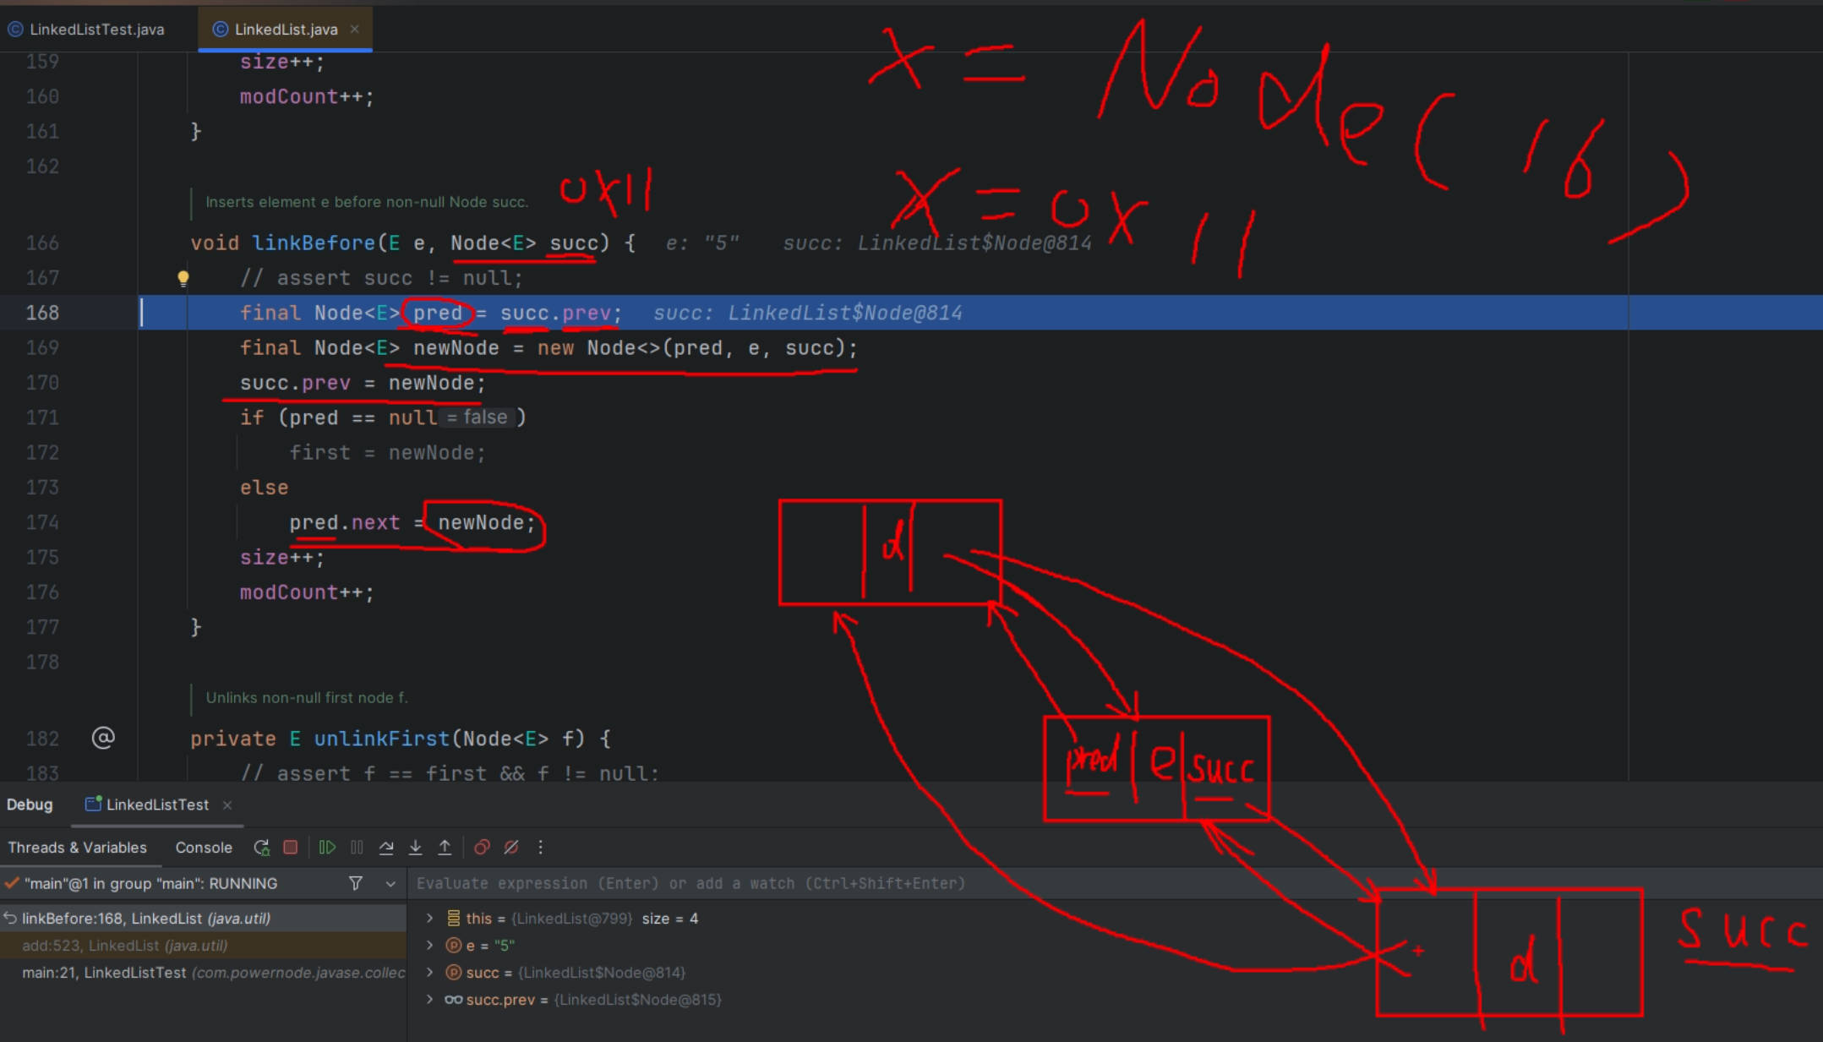Expand the this = LinkedList@799 entry

[x=431, y=918]
